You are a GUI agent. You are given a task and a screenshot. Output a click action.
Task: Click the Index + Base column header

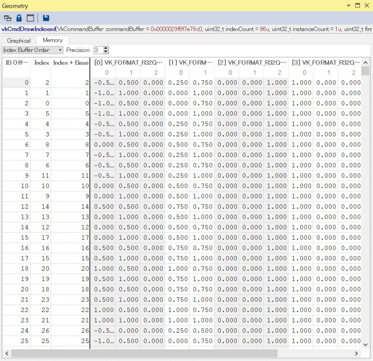click(71, 63)
